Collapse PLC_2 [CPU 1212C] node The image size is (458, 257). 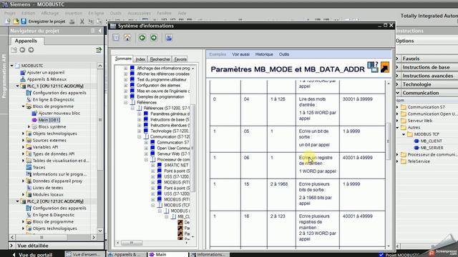(17, 201)
